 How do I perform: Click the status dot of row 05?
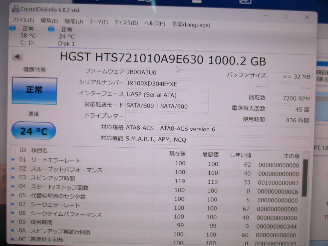pos(13,195)
